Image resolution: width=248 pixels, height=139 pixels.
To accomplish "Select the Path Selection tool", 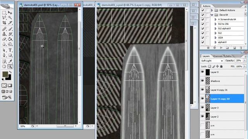I will click(x=4, y=50).
